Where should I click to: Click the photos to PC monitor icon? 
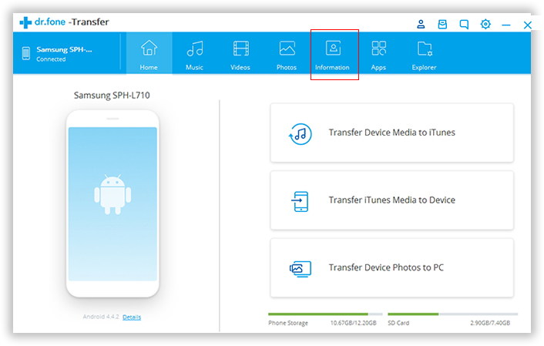[301, 269]
